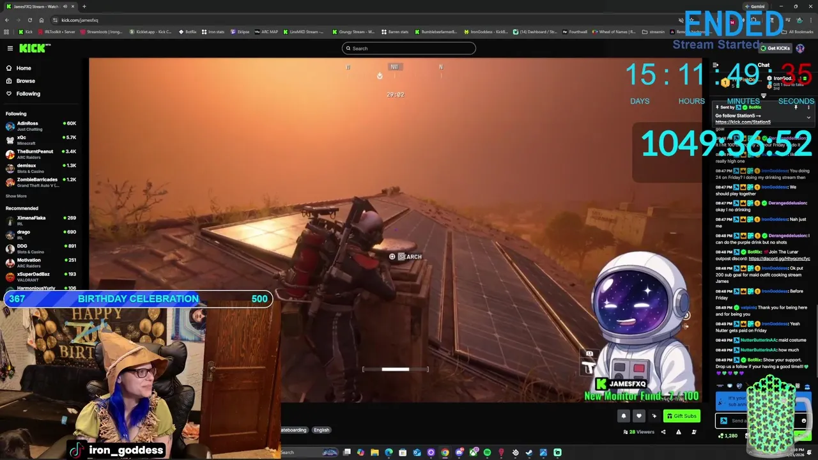Focus the Kick search box
818x460 pixels.
[x=409, y=49]
